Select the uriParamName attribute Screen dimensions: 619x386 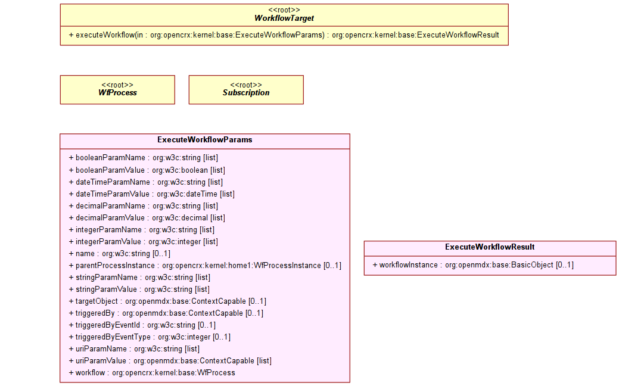pos(134,349)
